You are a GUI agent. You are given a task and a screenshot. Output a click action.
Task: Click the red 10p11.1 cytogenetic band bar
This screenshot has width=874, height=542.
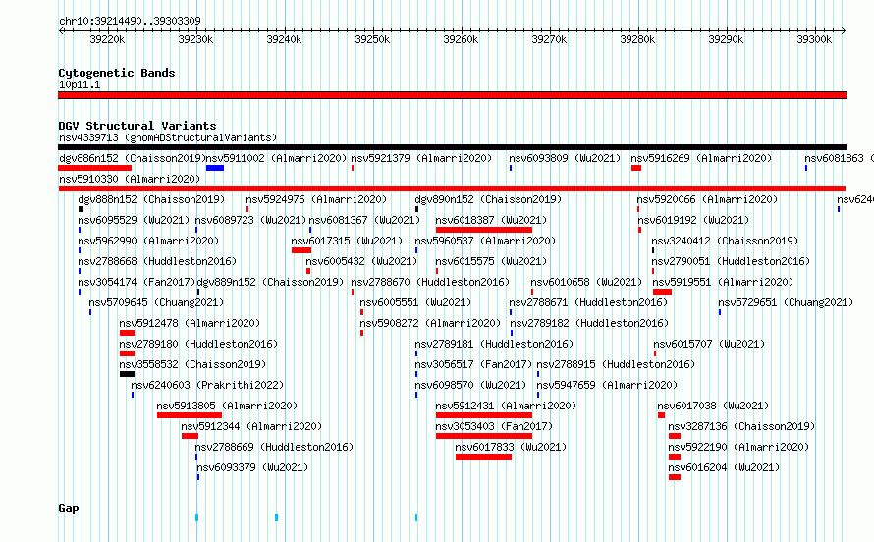[452, 95]
